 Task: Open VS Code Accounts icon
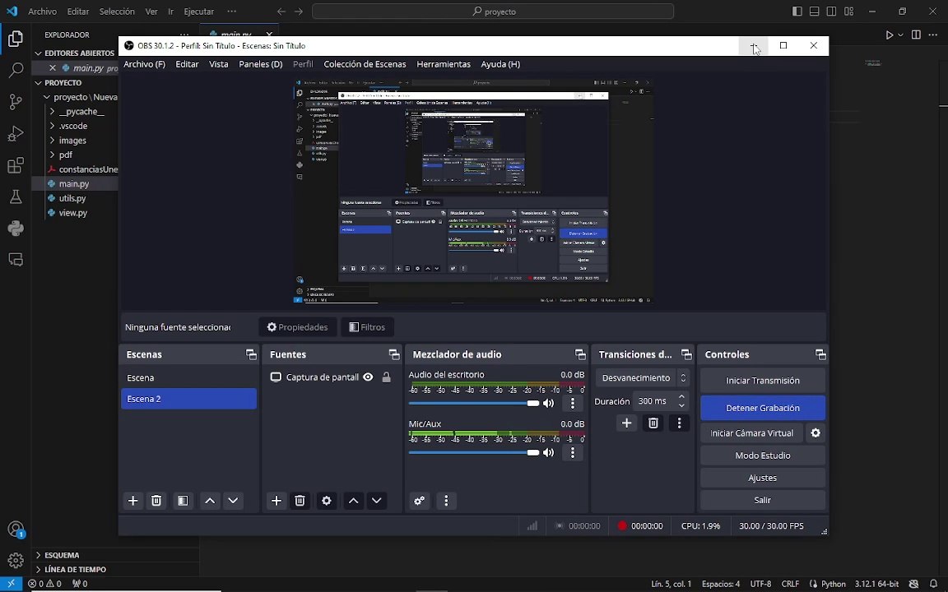pos(16,530)
